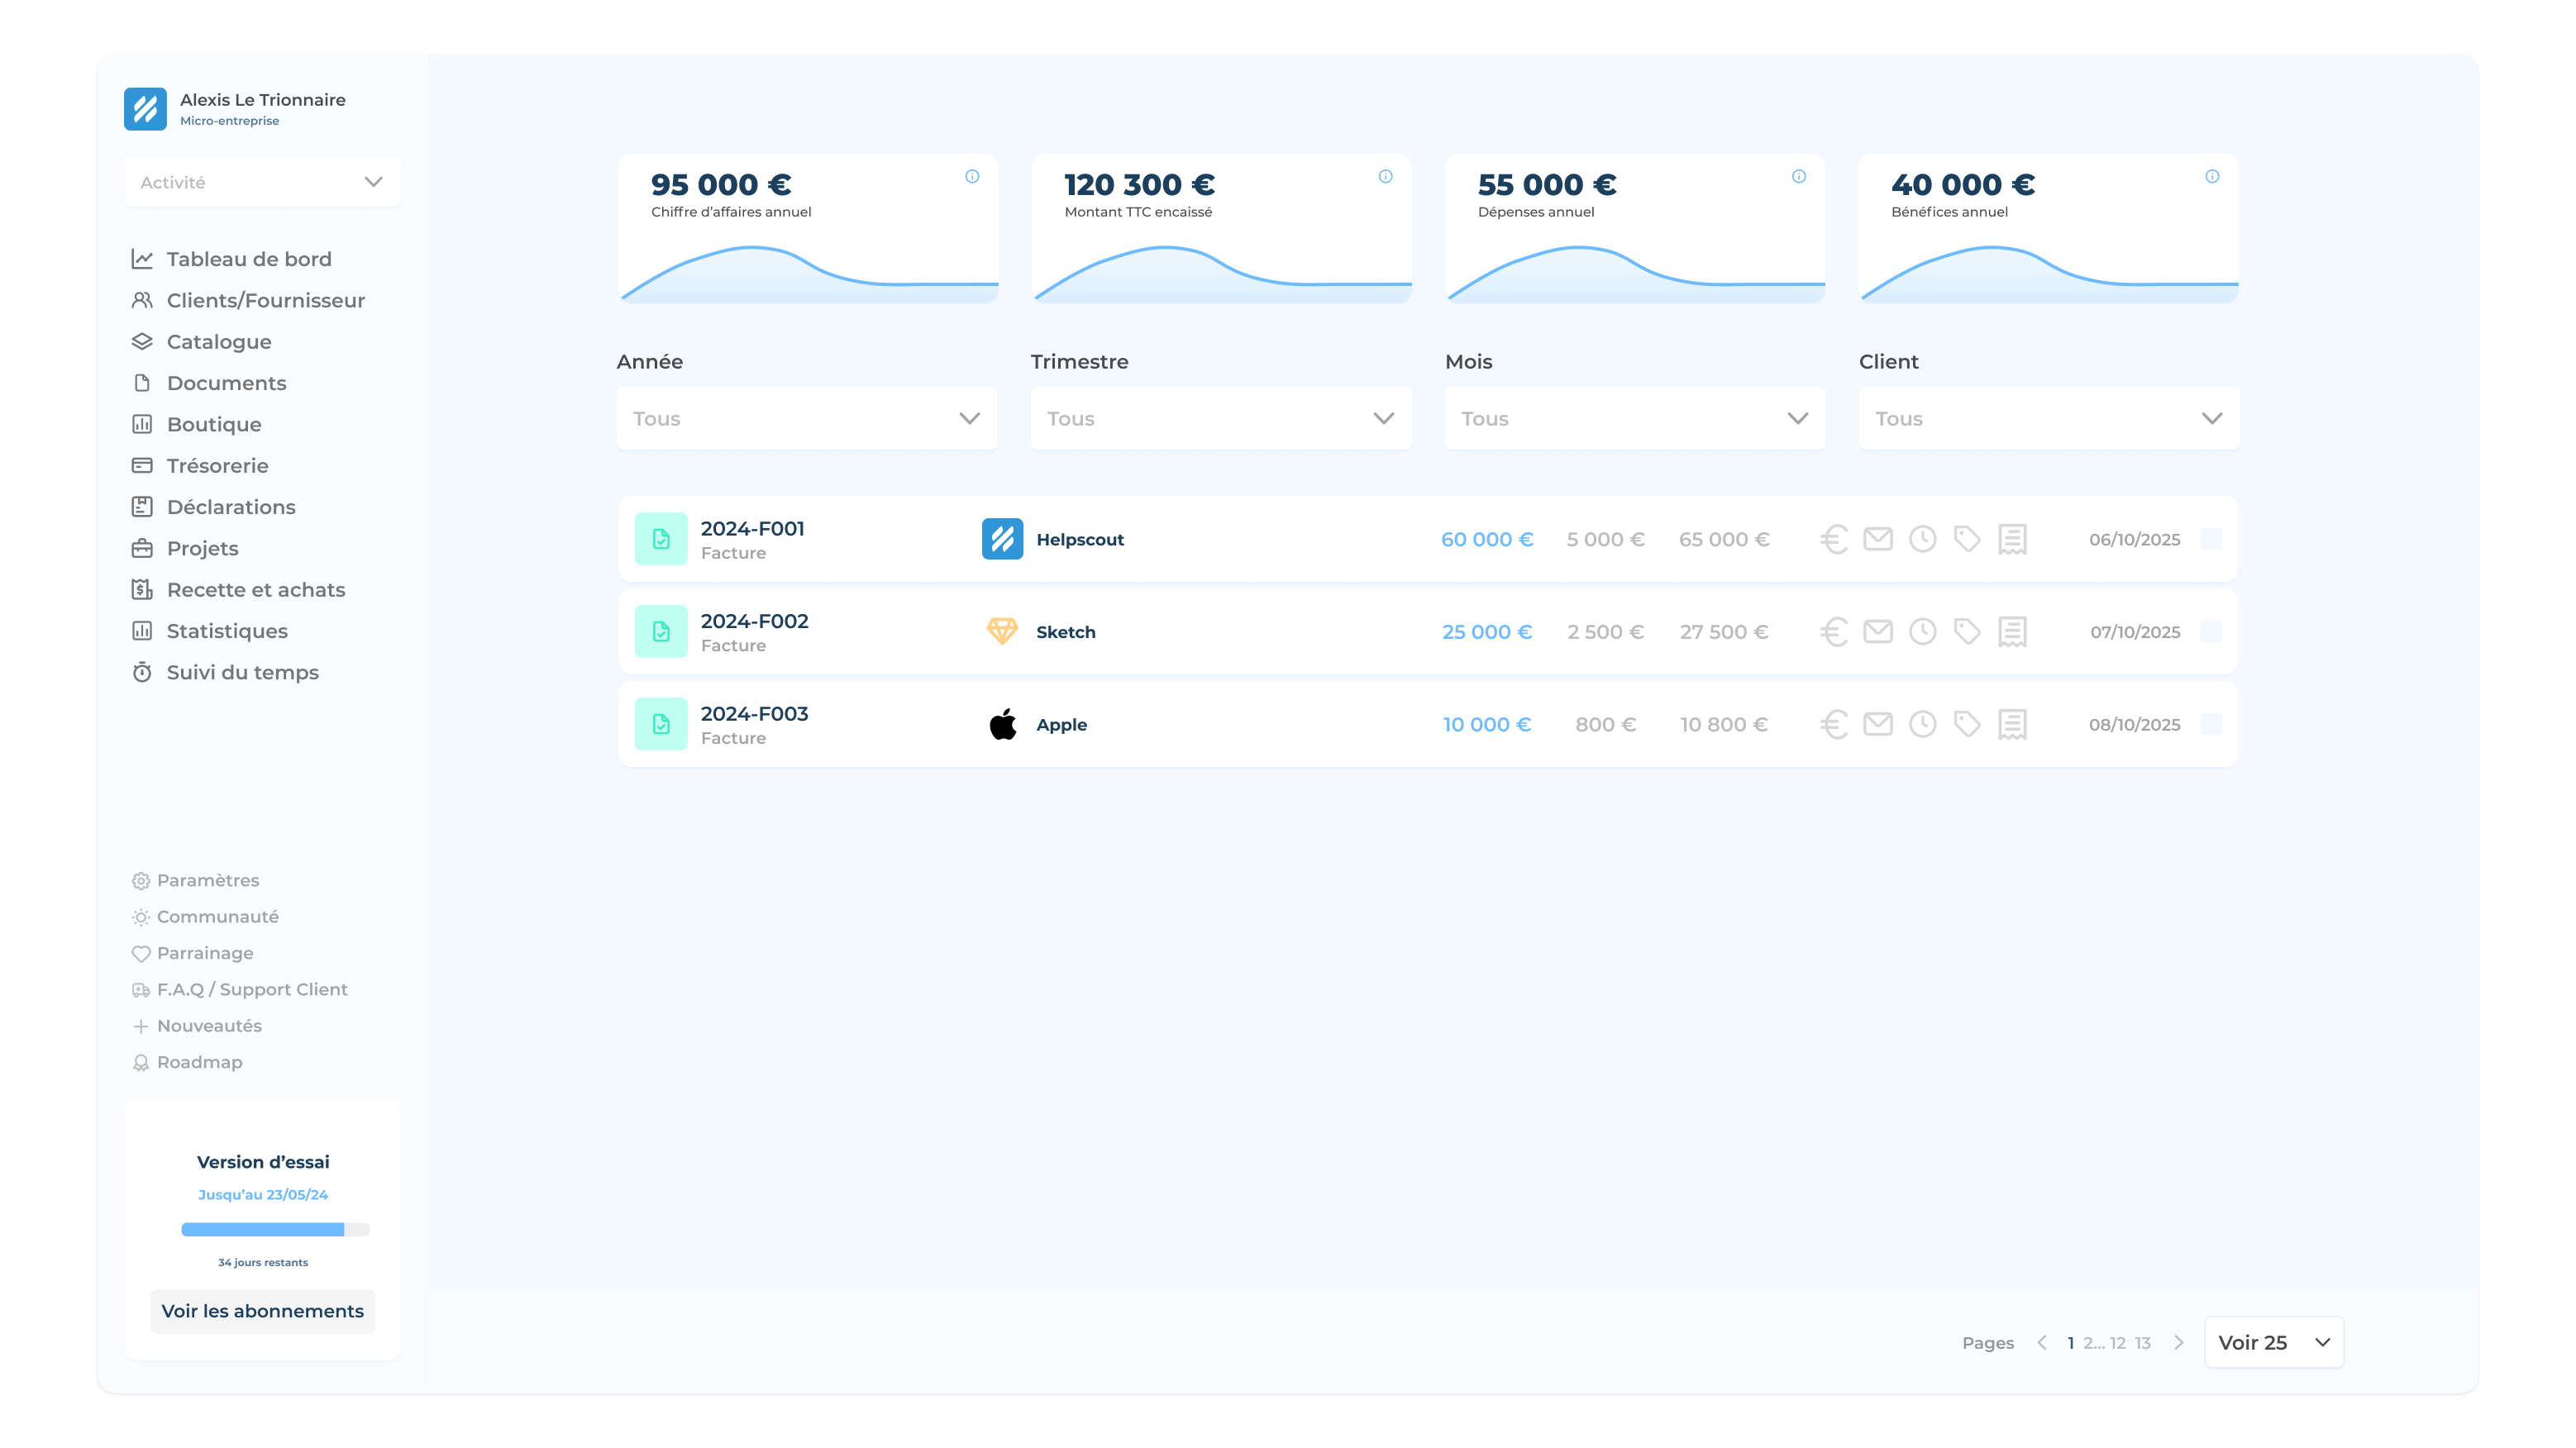Click the trial version progress bar
This screenshot has width=2576, height=1448.
point(275,1230)
